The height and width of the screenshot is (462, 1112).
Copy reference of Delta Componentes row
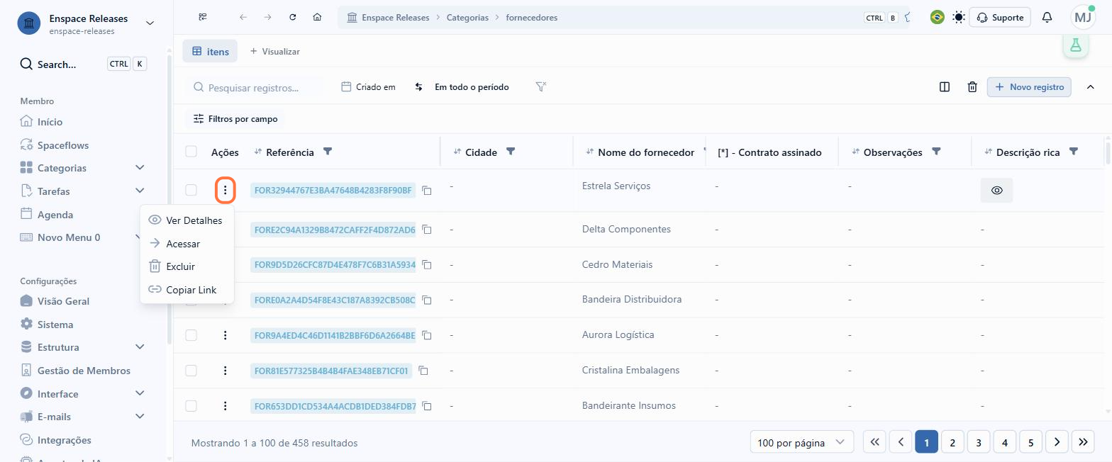(x=427, y=230)
